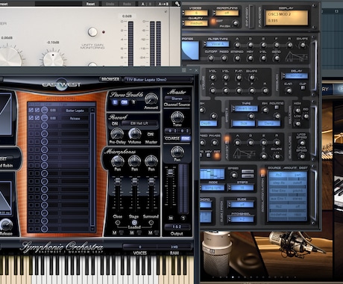This screenshot has height=284, width=343.
Task: Click the Master Tune knob
Action: pyautogui.click(x=177, y=117)
